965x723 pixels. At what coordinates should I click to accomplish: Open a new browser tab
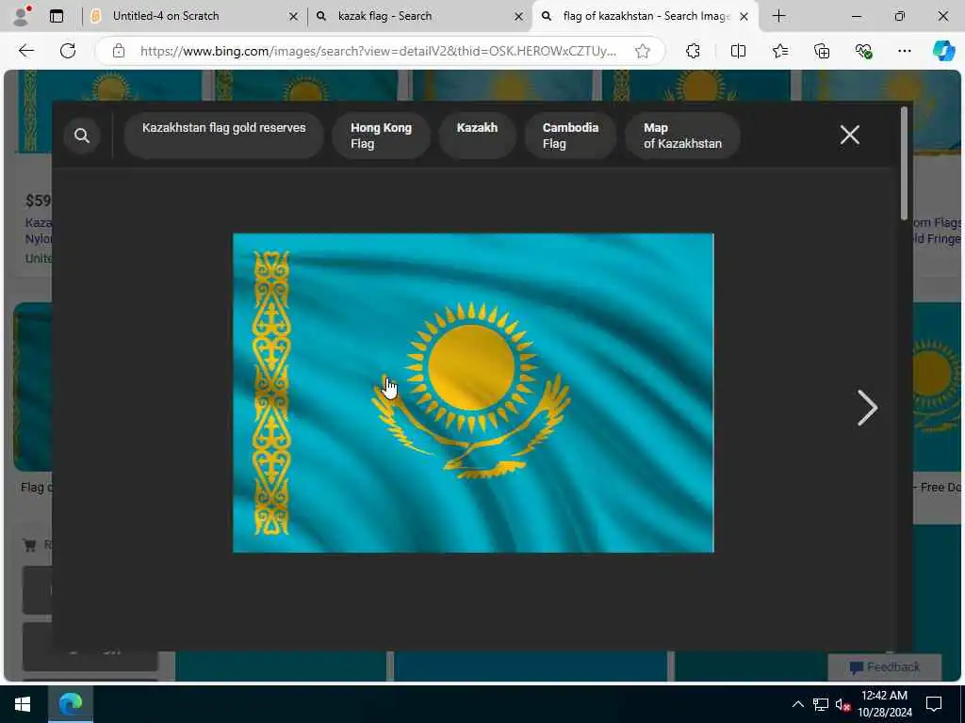coord(778,16)
